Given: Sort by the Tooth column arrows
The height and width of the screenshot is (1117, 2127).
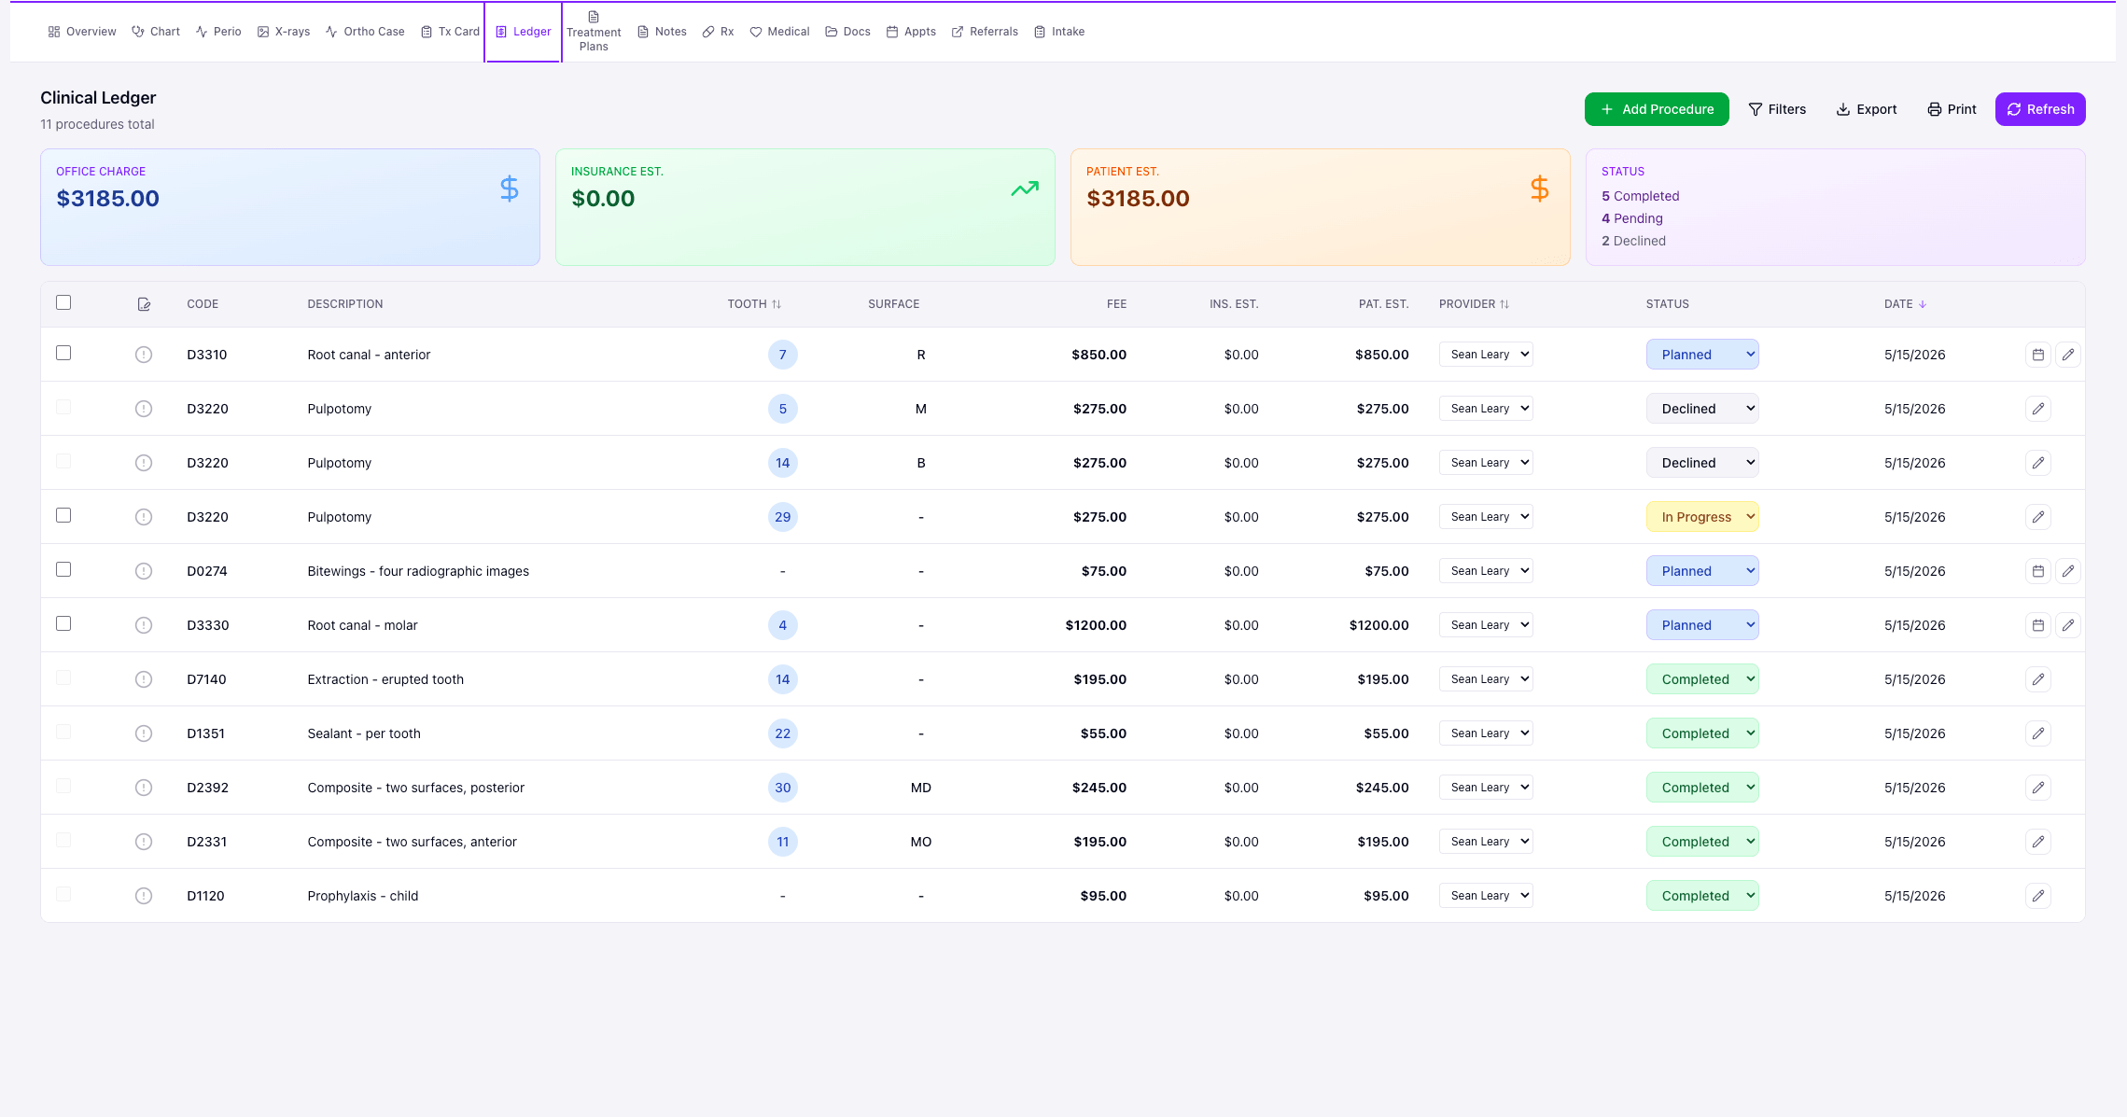Looking at the screenshot, I should click(x=777, y=304).
